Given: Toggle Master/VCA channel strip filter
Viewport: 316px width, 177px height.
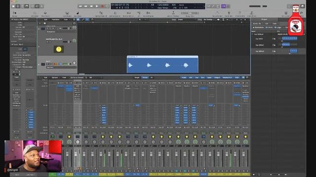Looking at the screenshot, I should [x=228, y=78].
